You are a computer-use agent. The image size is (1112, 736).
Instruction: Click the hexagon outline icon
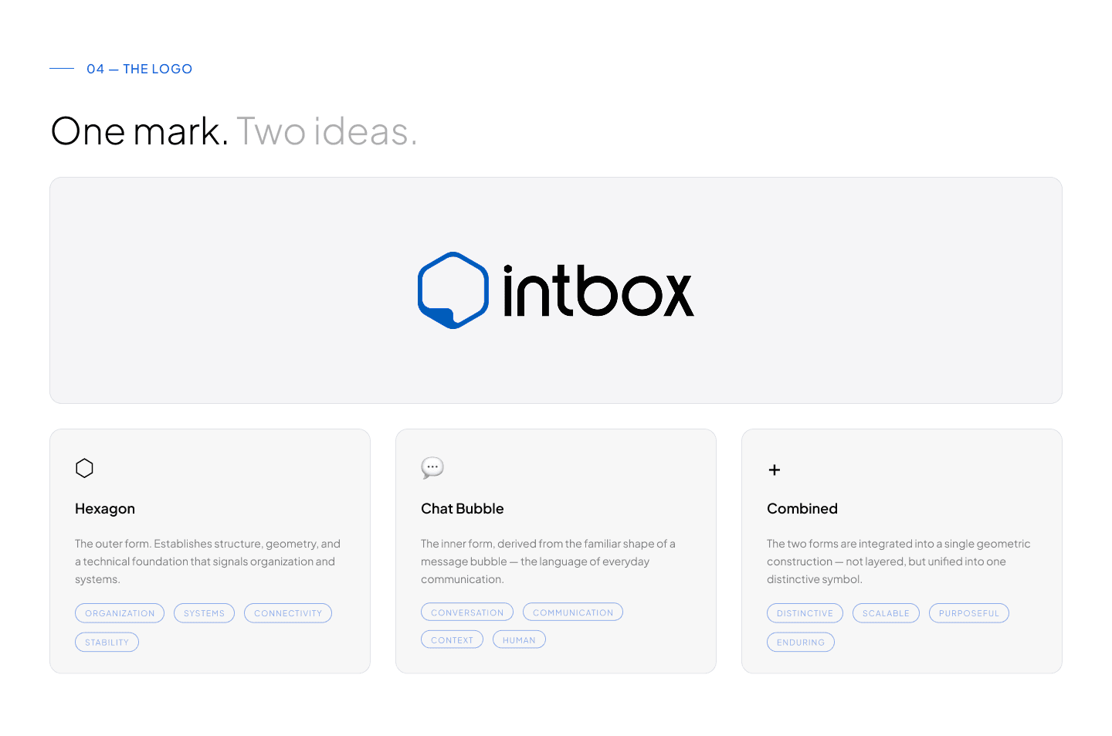click(84, 468)
